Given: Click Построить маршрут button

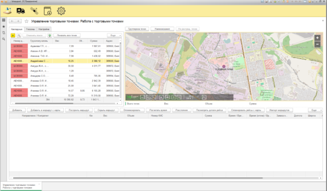Looking at the screenshot, I should pos(79,110).
